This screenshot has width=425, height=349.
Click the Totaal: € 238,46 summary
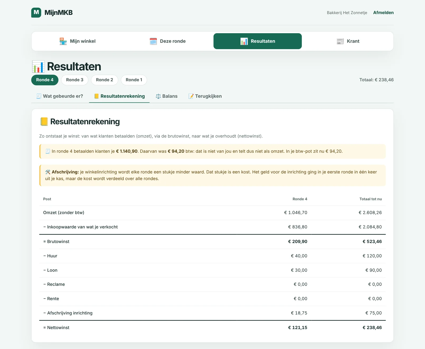(x=376, y=80)
